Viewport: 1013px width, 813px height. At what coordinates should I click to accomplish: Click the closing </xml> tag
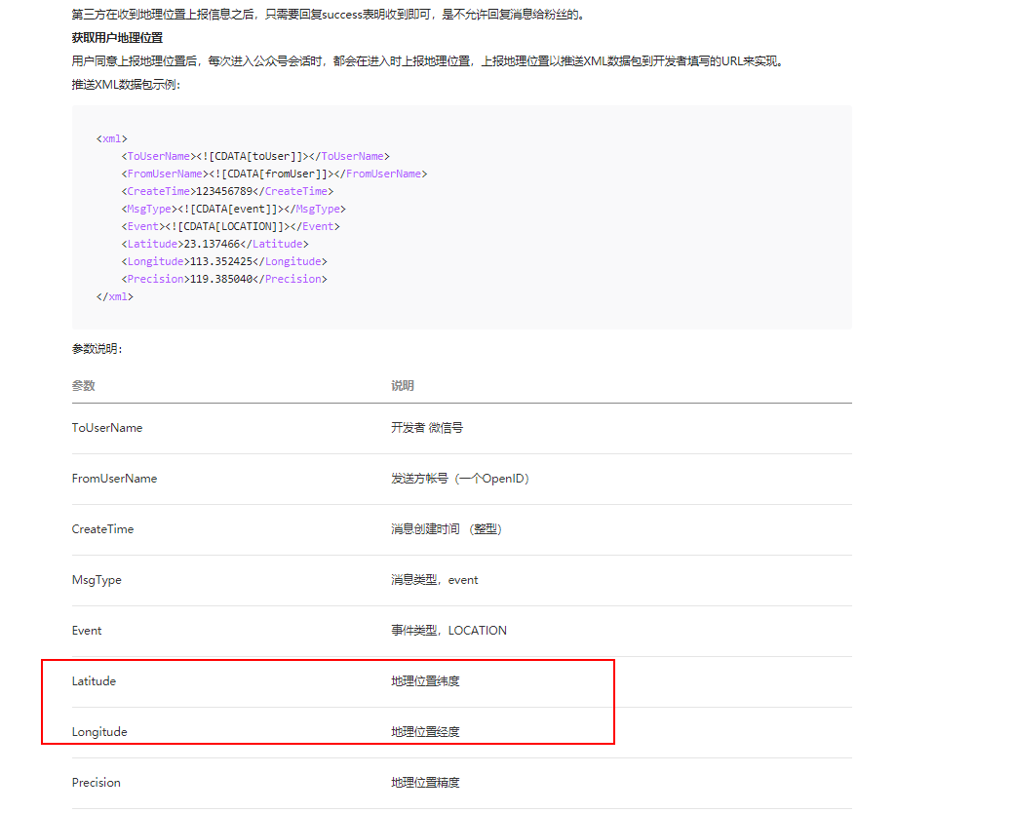[114, 296]
